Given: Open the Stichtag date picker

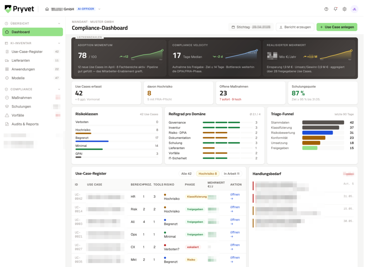Looking at the screenshot, I should tap(251, 27).
